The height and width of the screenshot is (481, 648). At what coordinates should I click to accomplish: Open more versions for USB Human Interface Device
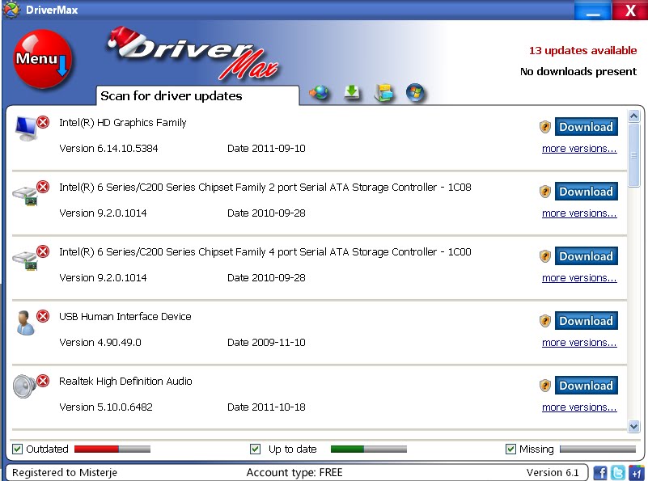coord(579,343)
